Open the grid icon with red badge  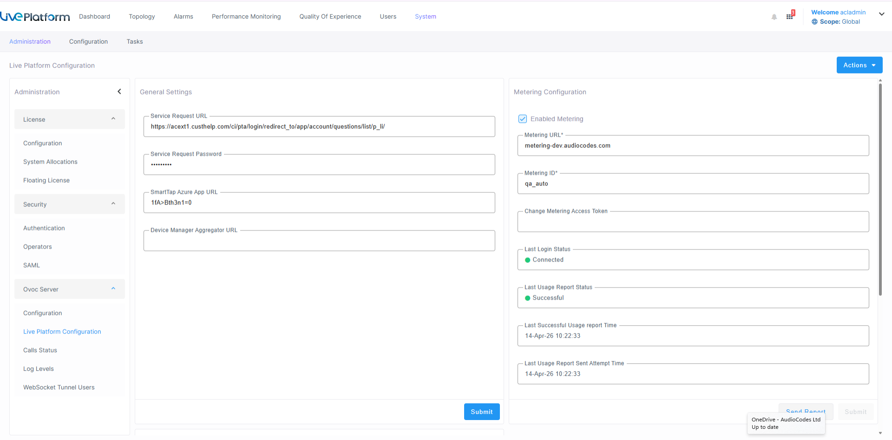(x=790, y=16)
